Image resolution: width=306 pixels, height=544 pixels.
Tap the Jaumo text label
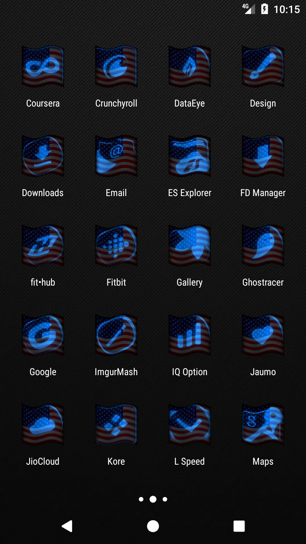pyautogui.click(x=263, y=372)
